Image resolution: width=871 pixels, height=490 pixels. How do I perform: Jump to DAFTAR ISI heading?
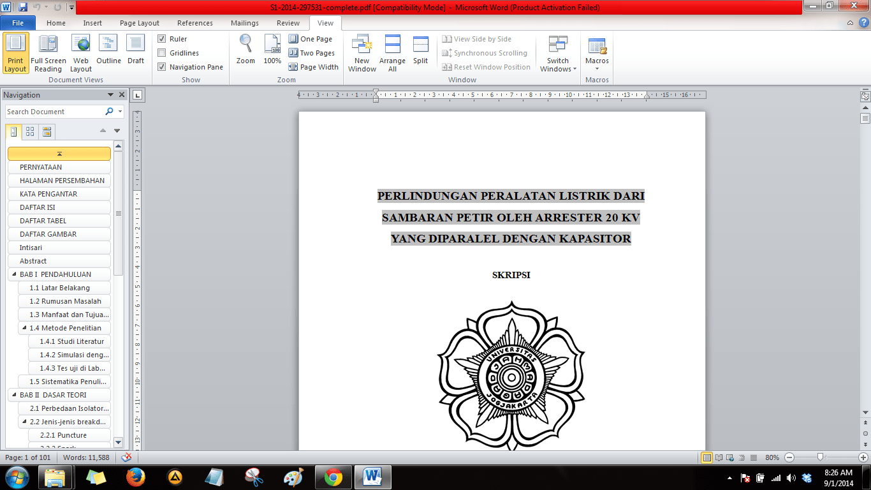click(59, 207)
